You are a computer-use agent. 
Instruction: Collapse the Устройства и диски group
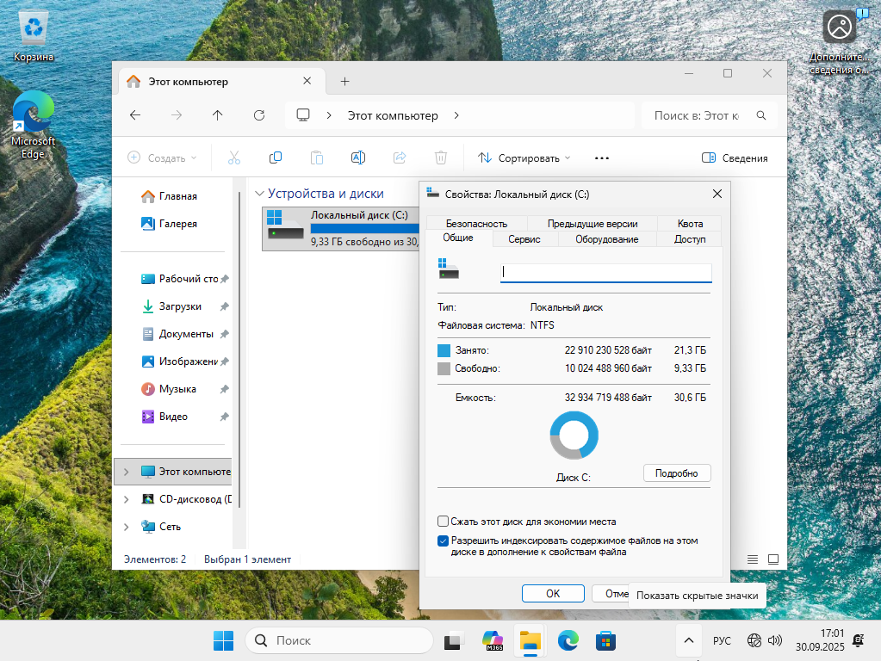259,194
